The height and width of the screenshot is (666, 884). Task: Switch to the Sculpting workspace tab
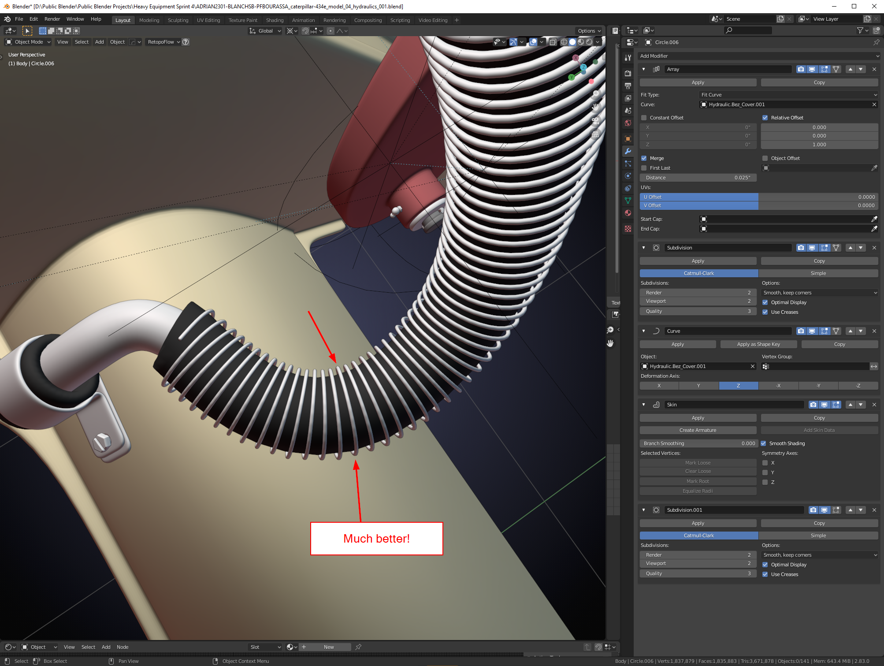coord(178,20)
